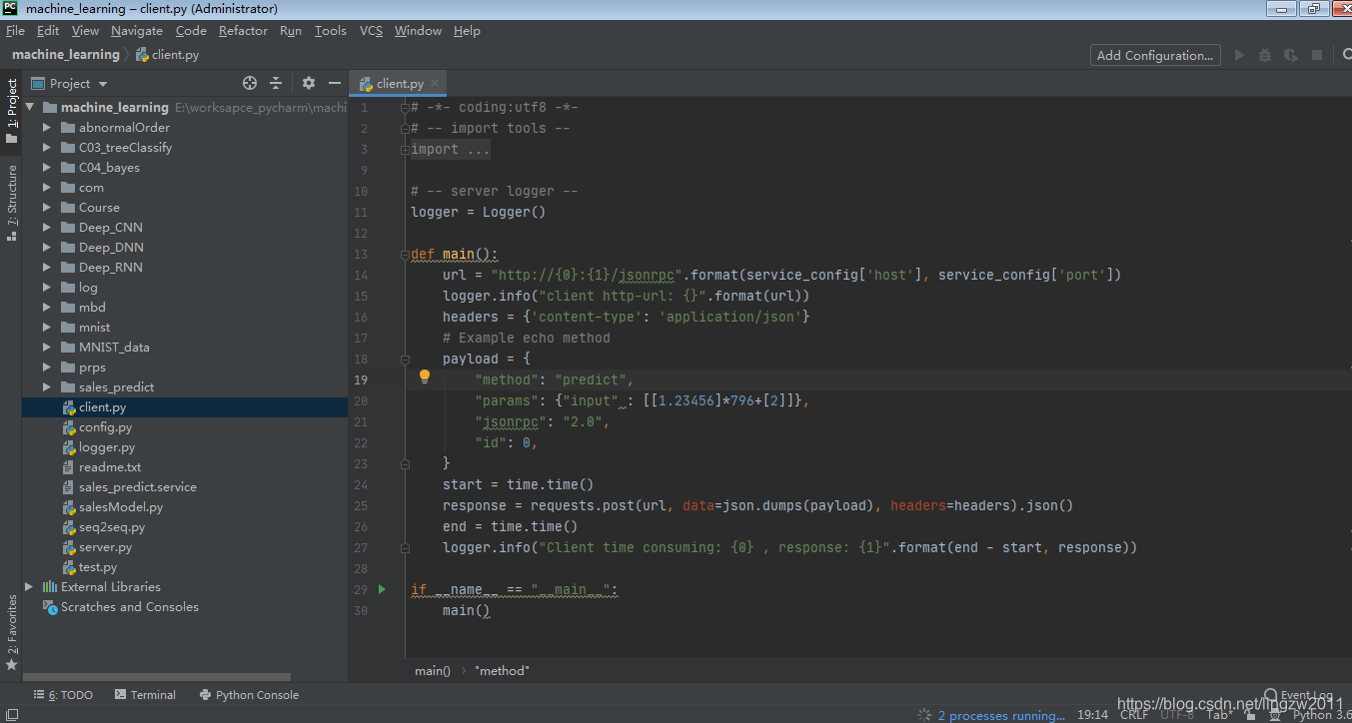Image resolution: width=1352 pixels, height=723 pixels.
Task: Open the Window menu
Action: point(418,31)
